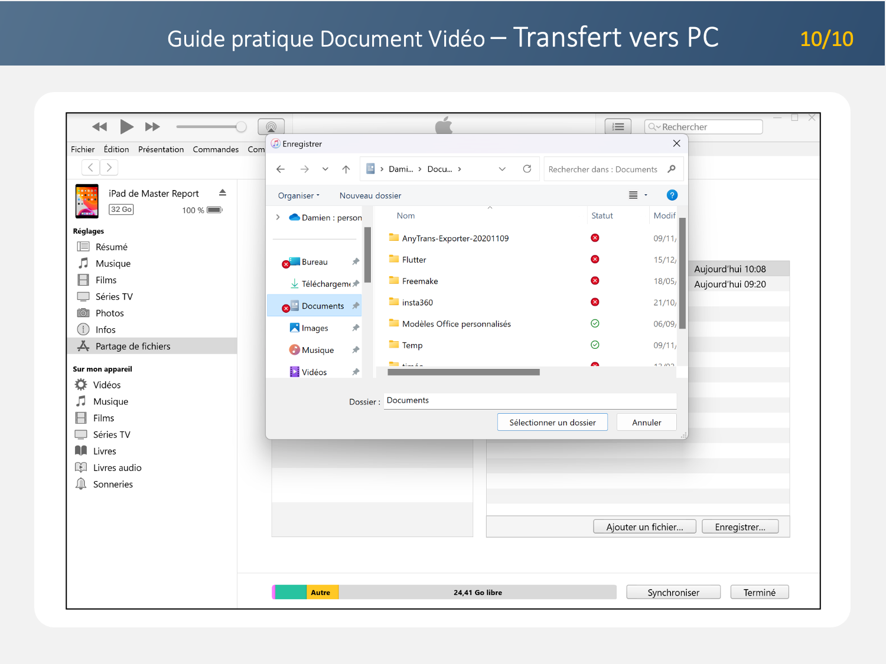Click the Synchroniser button
Viewport: 886px width, 664px height.
click(673, 593)
